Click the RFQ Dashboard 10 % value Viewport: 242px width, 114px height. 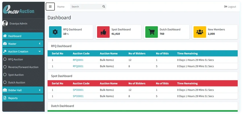tap(66, 34)
